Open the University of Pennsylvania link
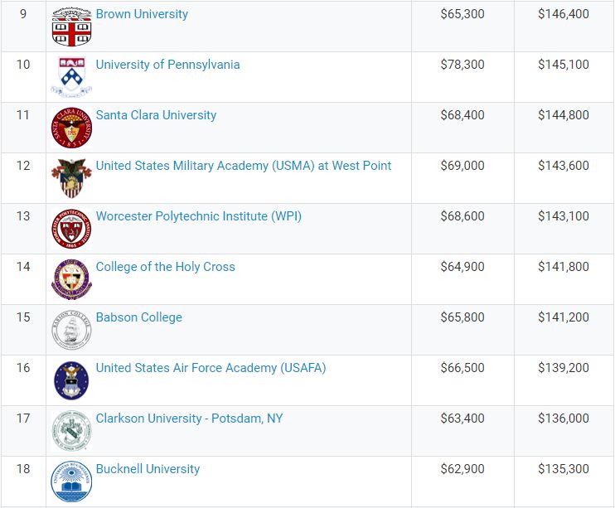615x508 pixels. coord(168,65)
